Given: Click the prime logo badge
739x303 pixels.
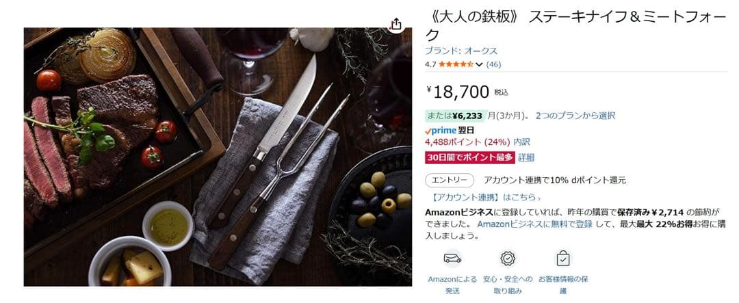Looking at the screenshot, I should coord(440,130).
